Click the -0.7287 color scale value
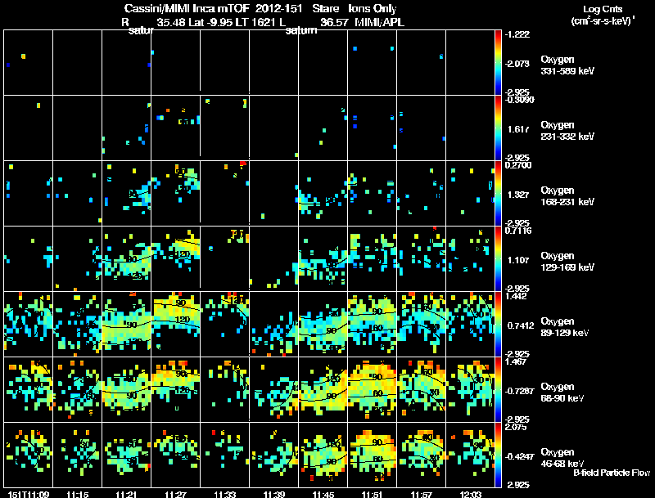Screen dimensions: 655x498 click(519, 391)
